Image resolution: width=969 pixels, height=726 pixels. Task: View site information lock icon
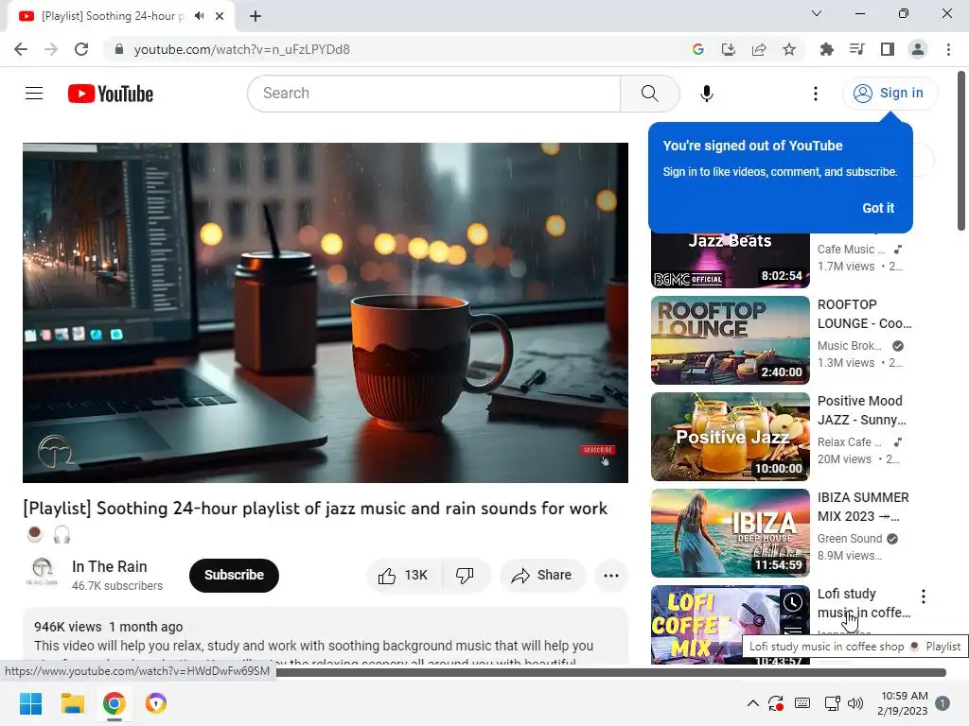tap(119, 49)
